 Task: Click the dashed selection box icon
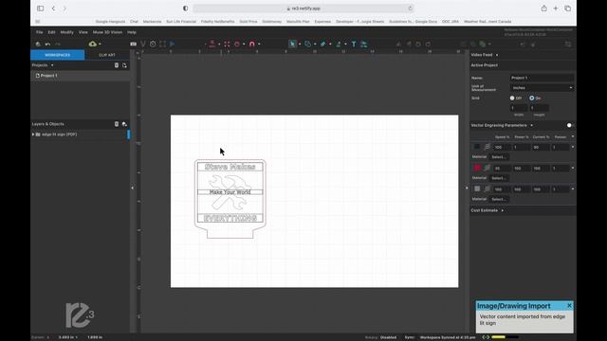(x=162, y=45)
